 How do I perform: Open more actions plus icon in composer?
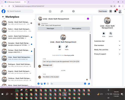click(38, 83)
